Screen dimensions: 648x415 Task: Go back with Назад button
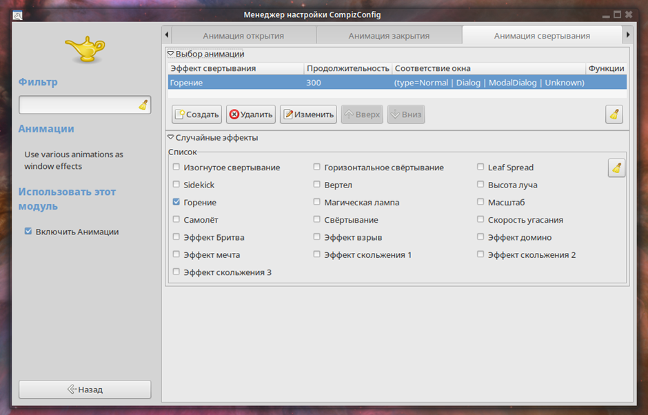[85, 389]
